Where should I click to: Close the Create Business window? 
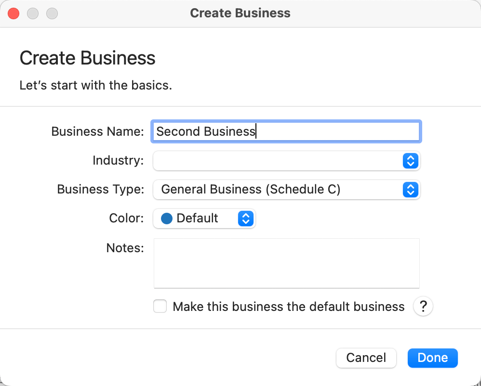[x=13, y=13]
